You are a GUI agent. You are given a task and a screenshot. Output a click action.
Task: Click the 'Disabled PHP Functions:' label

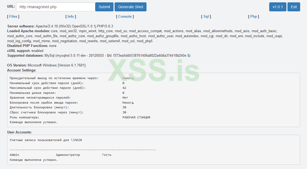(28, 46)
